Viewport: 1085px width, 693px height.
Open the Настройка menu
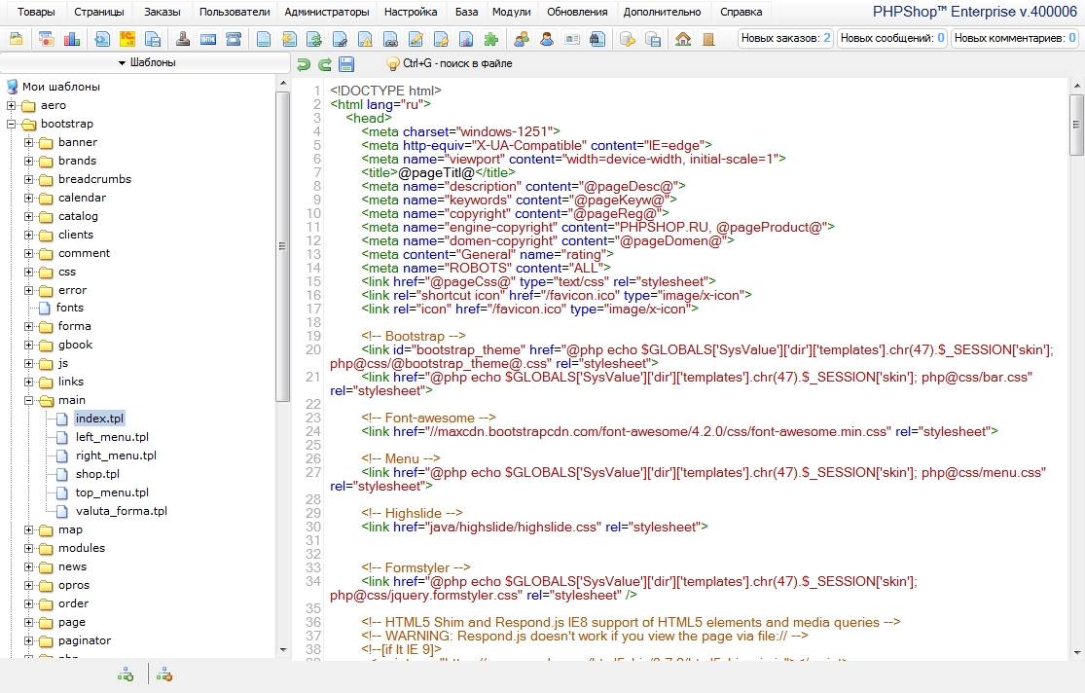[411, 12]
